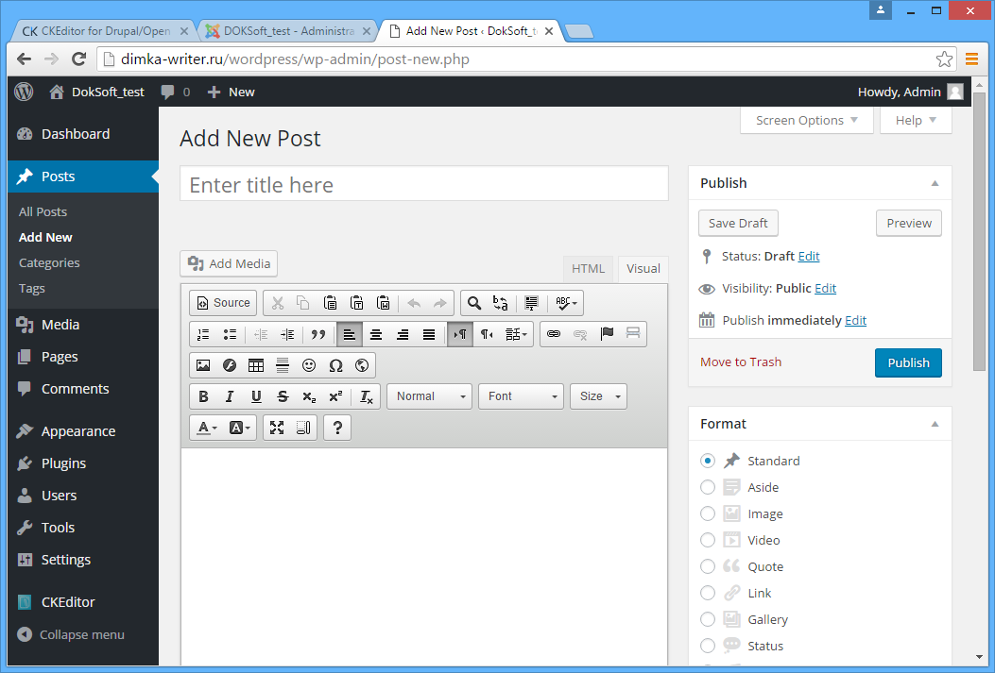The image size is (995, 673).
Task: Center align text in the editor
Action: click(x=376, y=334)
